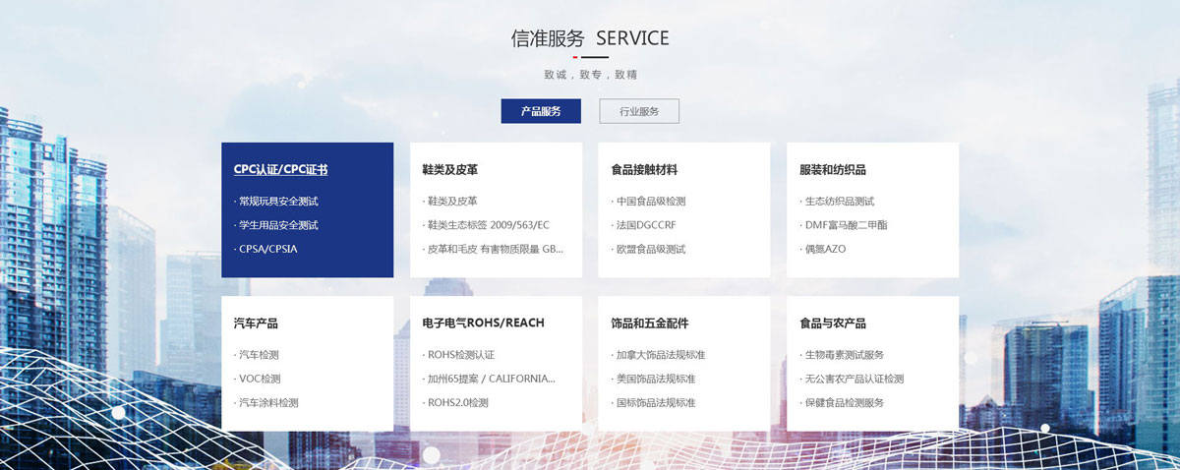Viewport: 1180px width, 470px height.
Task: Open 保健食品检测服务 link
Action: [x=845, y=402]
